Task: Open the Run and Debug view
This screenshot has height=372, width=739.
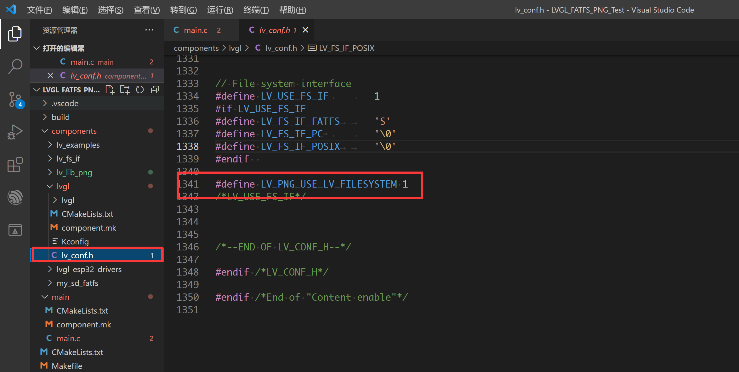Action: tap(15, 132)
